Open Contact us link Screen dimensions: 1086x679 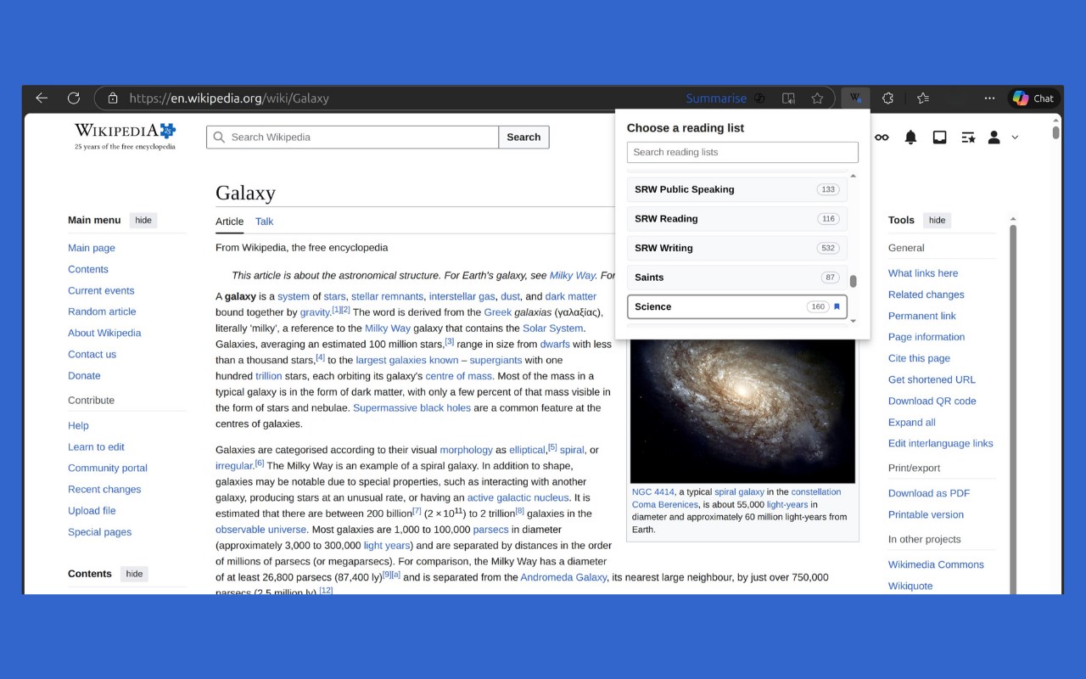92,354
